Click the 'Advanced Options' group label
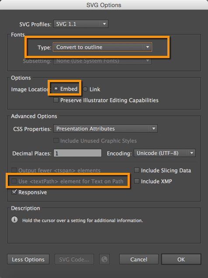 (x=34, y=116)
